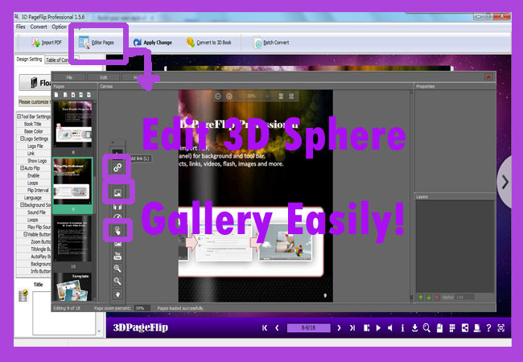Screen dimensions: 523x362
Task: Select page 8 thumbnail in Pages panel
Action: coord(72,124)
